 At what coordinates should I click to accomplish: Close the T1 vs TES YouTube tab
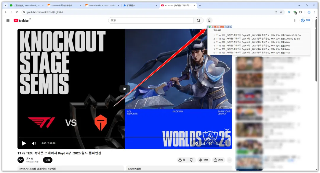pyautogui.click(x=194, y=6)
